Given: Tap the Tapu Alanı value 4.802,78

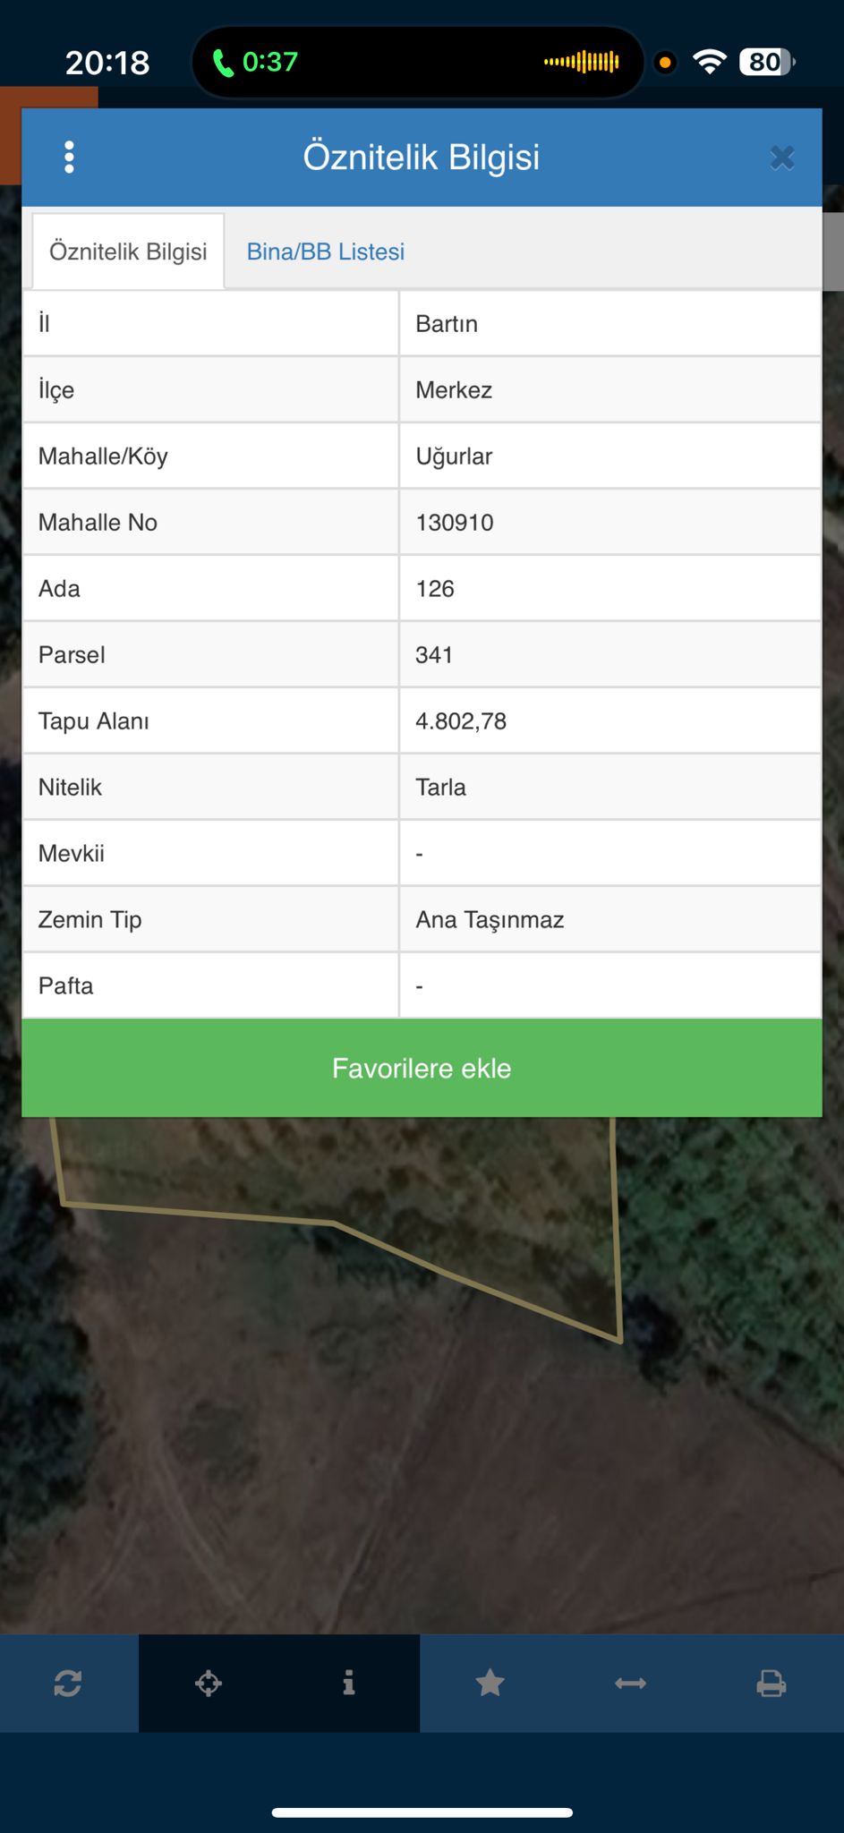Looking at the screenshot, I should pos(461,721).
